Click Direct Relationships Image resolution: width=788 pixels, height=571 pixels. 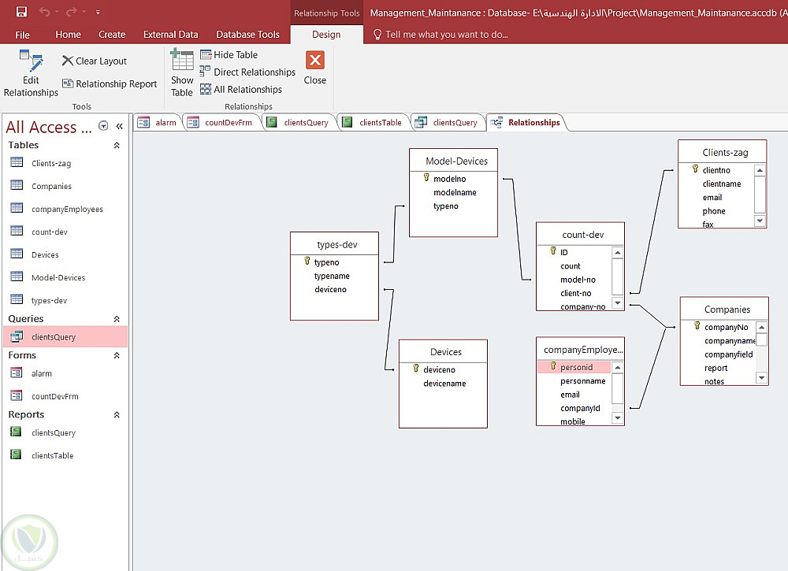point(247,72)
